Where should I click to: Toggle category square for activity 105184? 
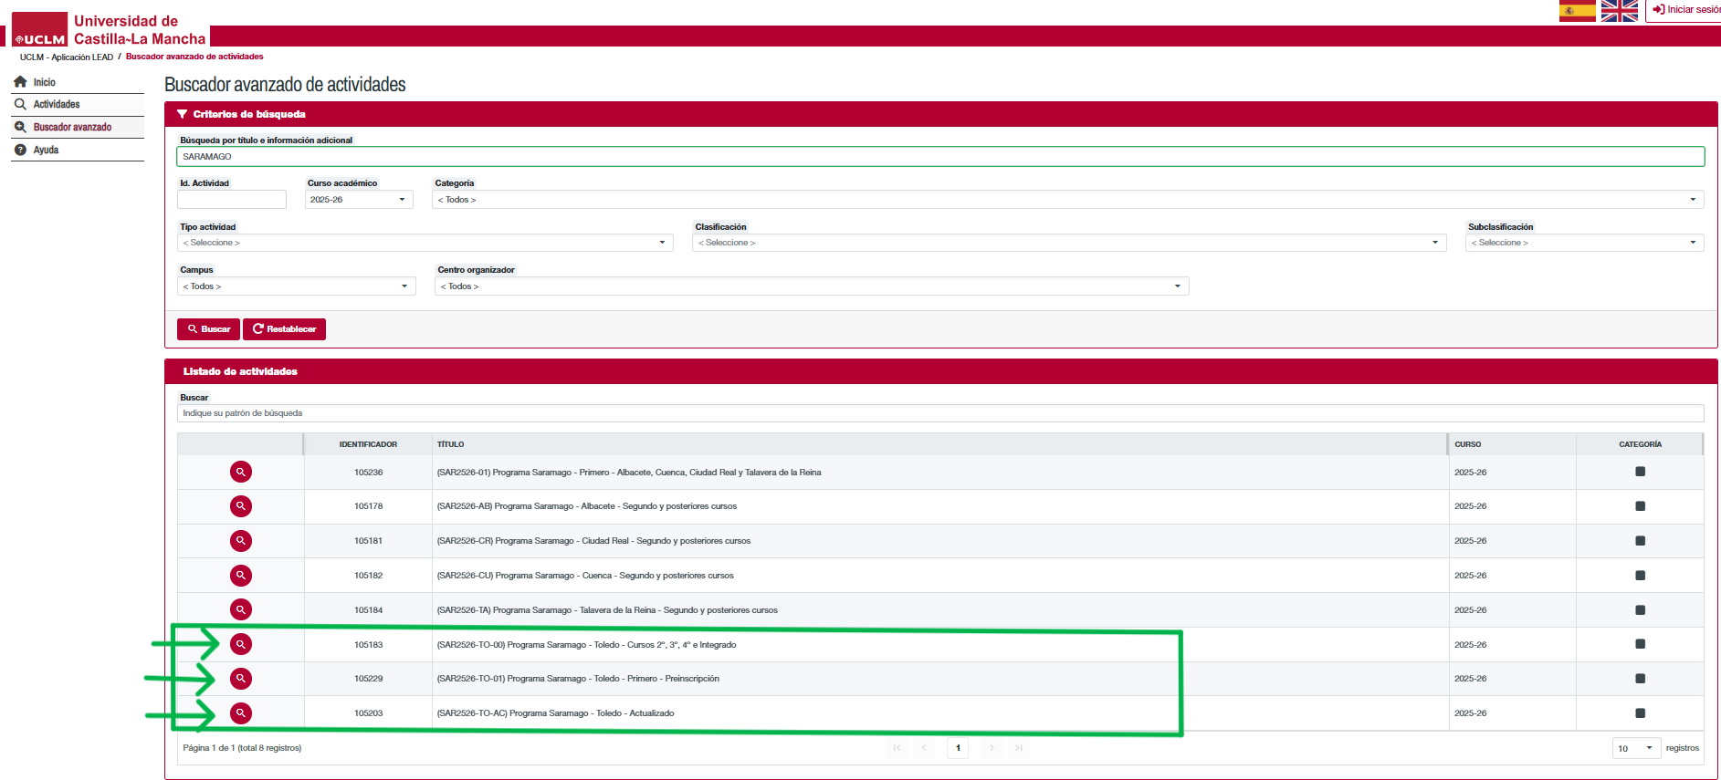click(1640, 610)
